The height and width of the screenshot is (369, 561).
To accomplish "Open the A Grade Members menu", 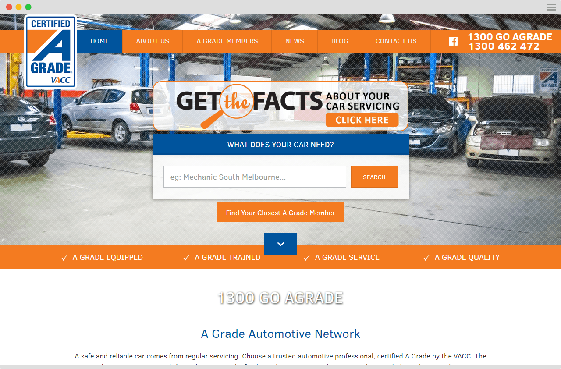I will tap(227, 41).
